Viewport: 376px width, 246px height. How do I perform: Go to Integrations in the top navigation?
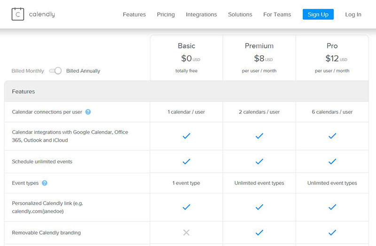click(201, 15)
